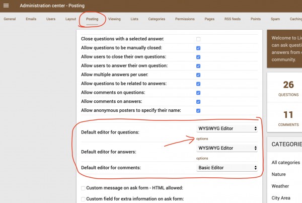
Task: Expand default editor for answers dropdown
Action: click(x=227, y=148)
